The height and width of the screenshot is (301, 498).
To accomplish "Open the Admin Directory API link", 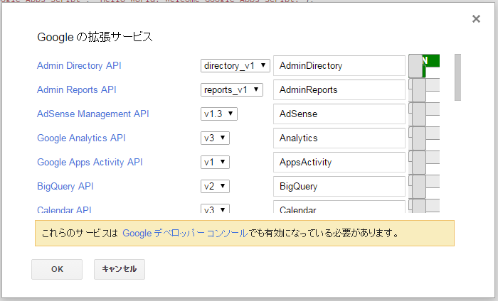I will click(79, 65).
